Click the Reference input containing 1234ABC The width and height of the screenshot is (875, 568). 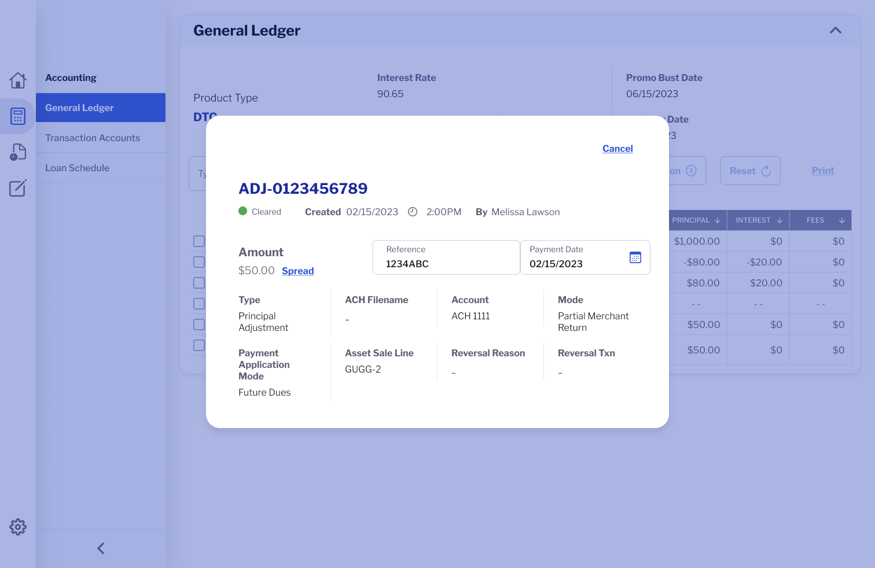click(x=446, y=263)
